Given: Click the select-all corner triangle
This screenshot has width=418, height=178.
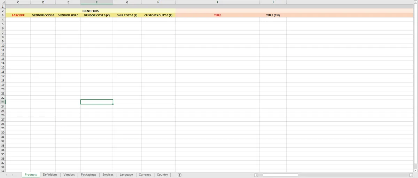Looking at the screenshot, I should click(x=3, y=2).
